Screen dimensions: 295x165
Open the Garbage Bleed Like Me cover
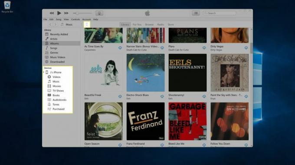coord(187,121)
